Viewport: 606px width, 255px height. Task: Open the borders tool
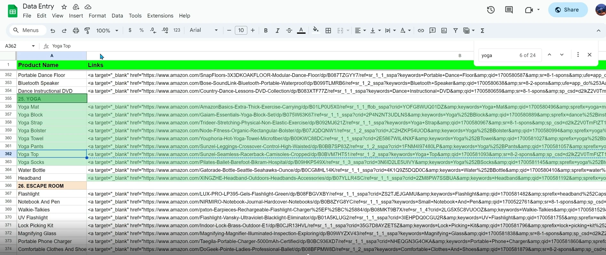tap(328, 30)
